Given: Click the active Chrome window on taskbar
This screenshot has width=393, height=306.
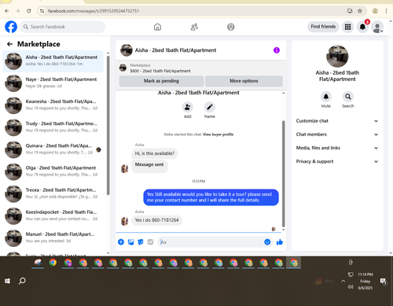Looking at the screenshot, I should (293, 263).
